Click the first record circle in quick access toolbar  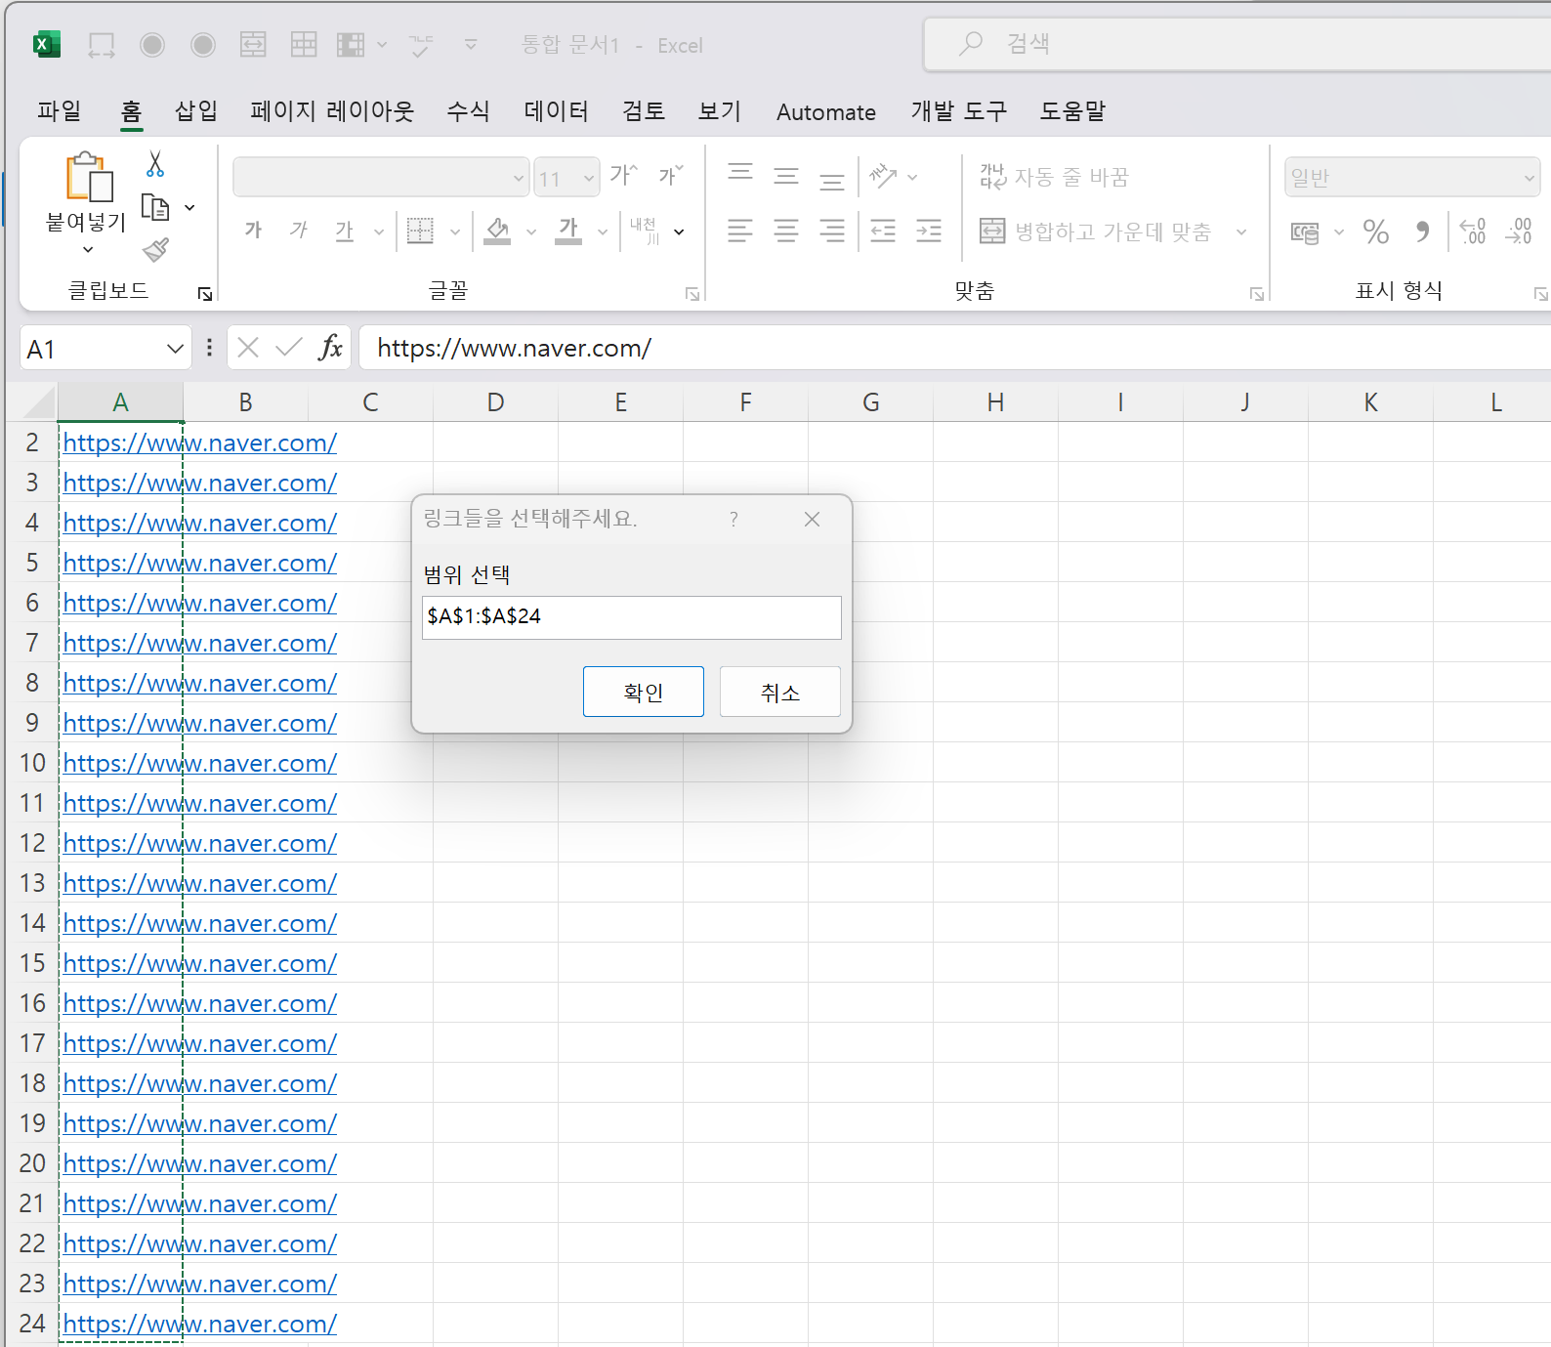click(x=152, y=45)
